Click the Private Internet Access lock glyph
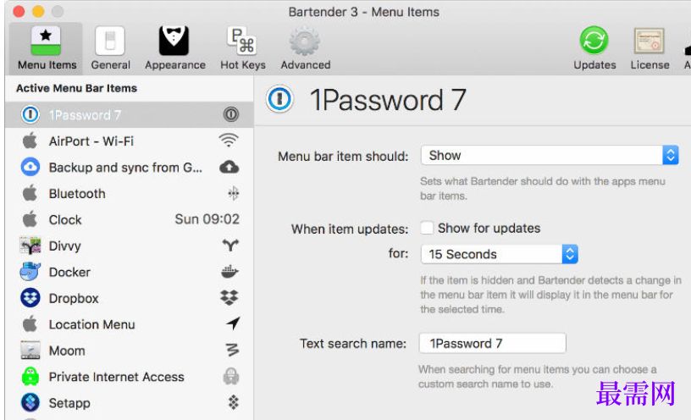Image resolution: width=691 pixels, height=420 pixels. click(x=231, y=376)
